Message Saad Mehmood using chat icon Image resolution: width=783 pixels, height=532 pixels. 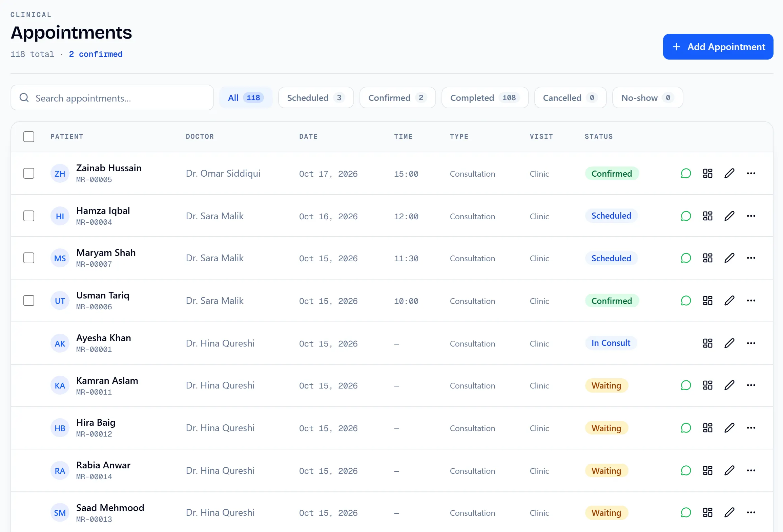686,513
